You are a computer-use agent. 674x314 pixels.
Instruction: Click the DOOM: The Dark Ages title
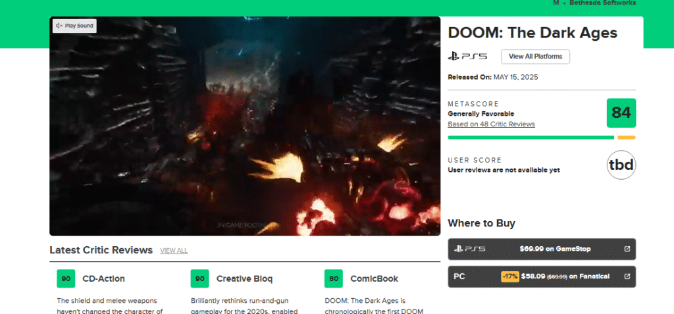click(x=532, y=33)
